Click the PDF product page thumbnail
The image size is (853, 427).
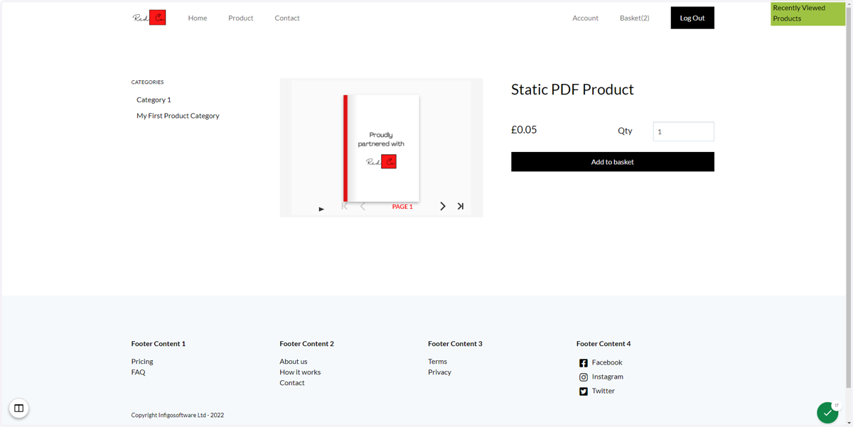pyautogui.click(x=382, y=148)
